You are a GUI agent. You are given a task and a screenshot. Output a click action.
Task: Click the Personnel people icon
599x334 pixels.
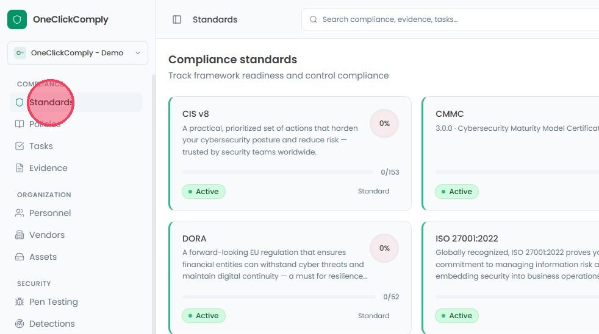(20, 213)
